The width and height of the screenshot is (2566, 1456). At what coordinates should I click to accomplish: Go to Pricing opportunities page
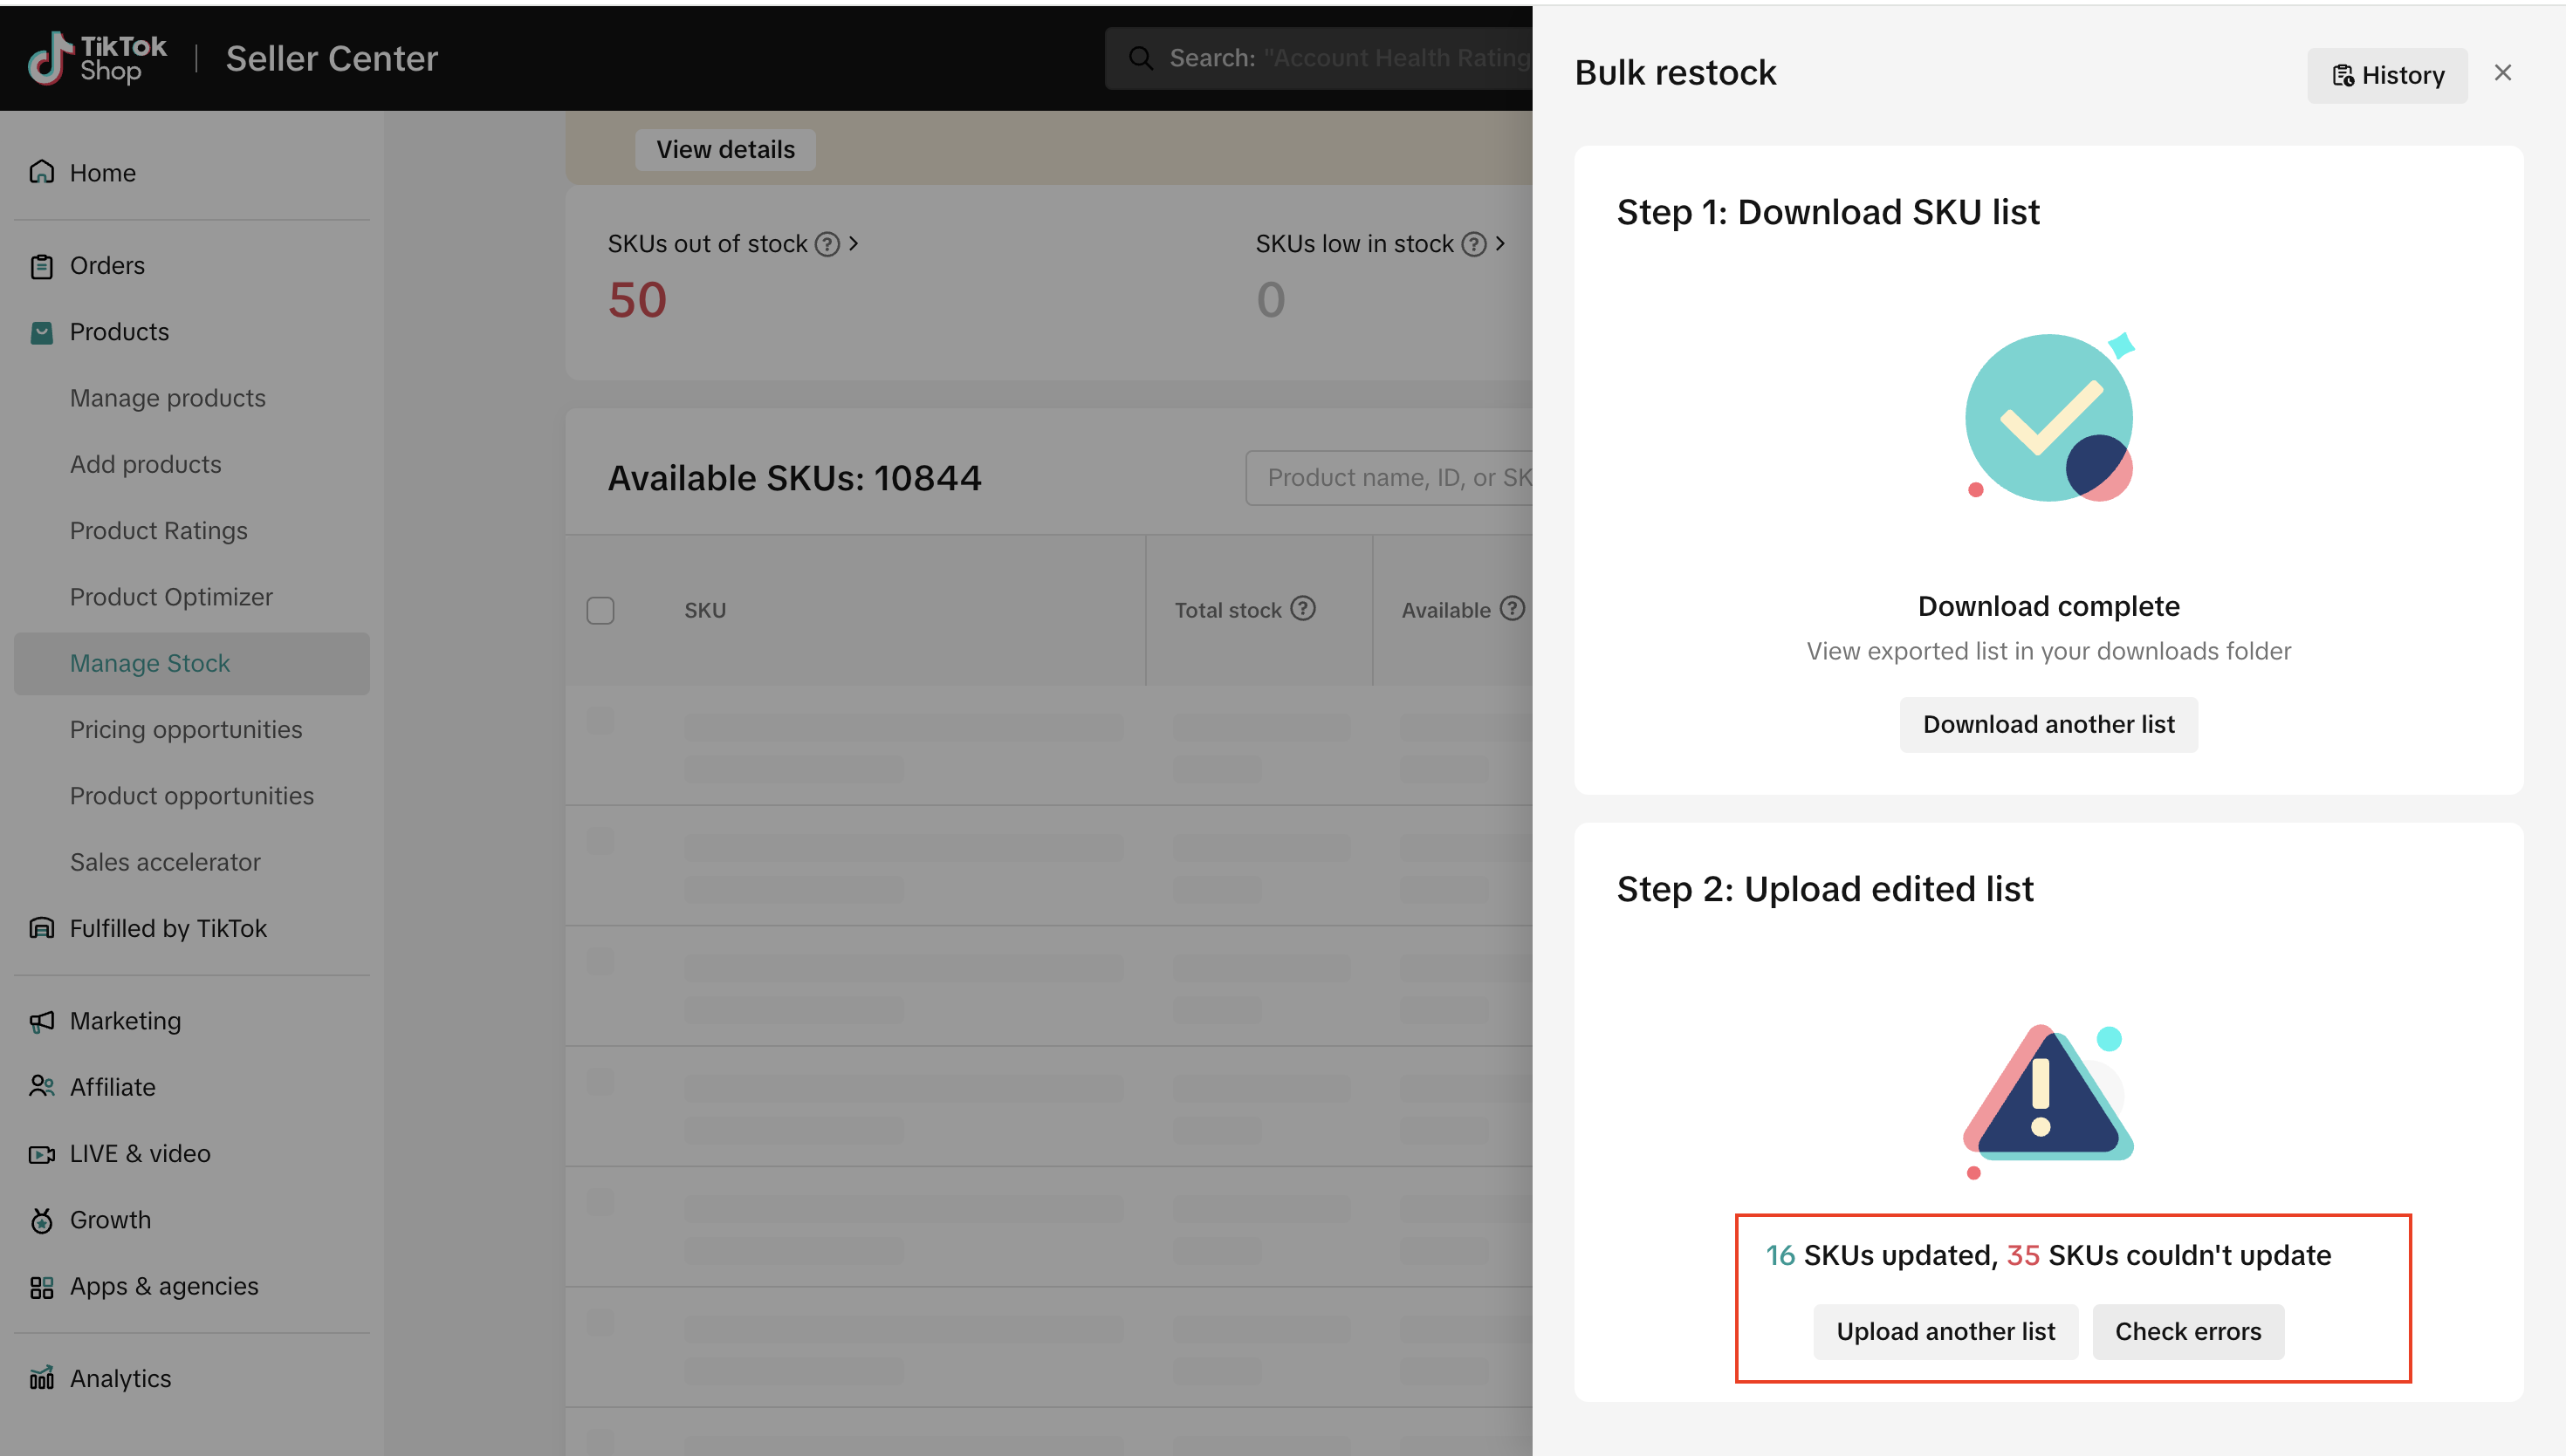pos(185,730)
